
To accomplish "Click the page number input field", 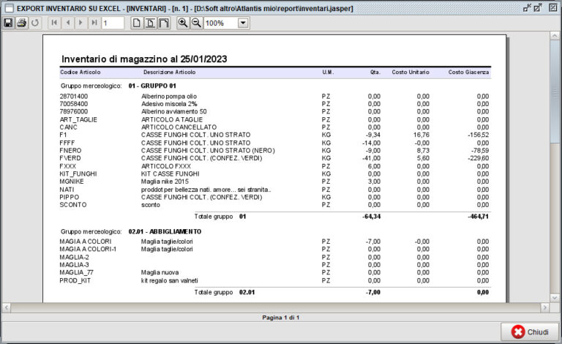I will 113,23.
